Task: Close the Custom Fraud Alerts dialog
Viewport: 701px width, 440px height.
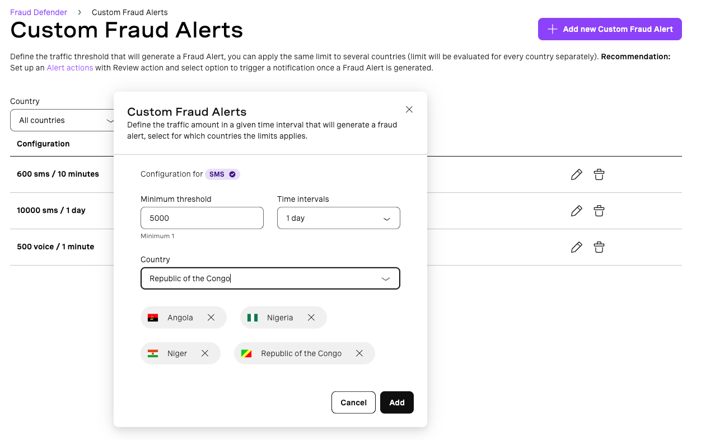Action: [409, 109]
